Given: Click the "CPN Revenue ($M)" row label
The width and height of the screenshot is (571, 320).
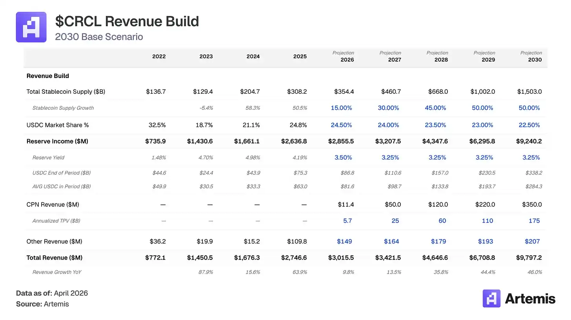Looking at the screenshot, I should click(x=53, y=205).
